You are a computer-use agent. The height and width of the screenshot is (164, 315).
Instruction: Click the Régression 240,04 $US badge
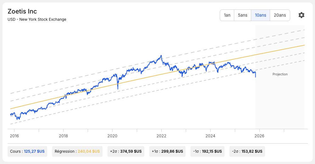[77, 151]
